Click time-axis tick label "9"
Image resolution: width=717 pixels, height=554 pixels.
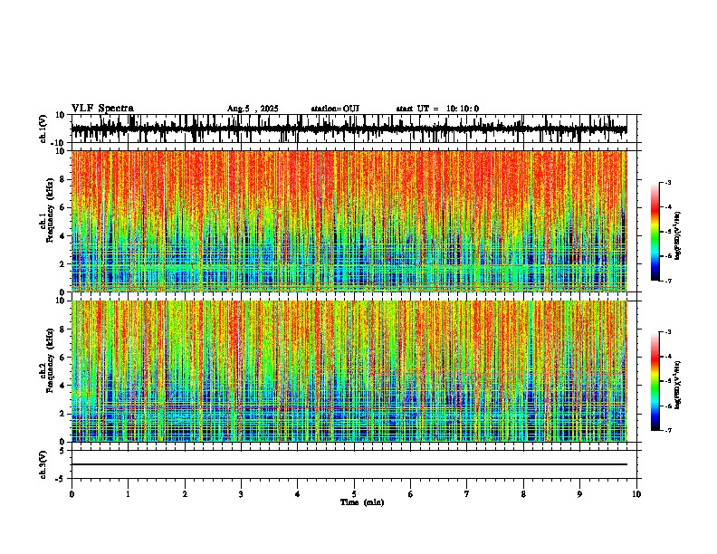(x=579, y=494)
